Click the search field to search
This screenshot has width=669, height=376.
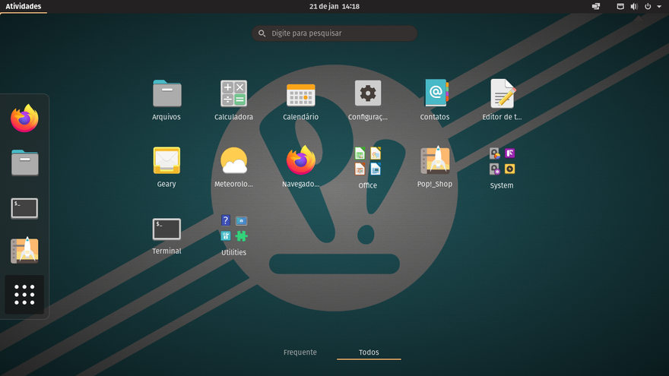pyautogui.click(x=334, y=33)
